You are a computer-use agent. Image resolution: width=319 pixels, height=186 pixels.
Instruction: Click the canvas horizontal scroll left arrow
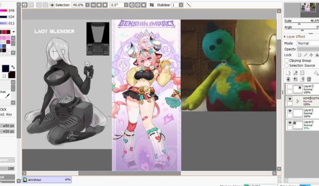24,173
